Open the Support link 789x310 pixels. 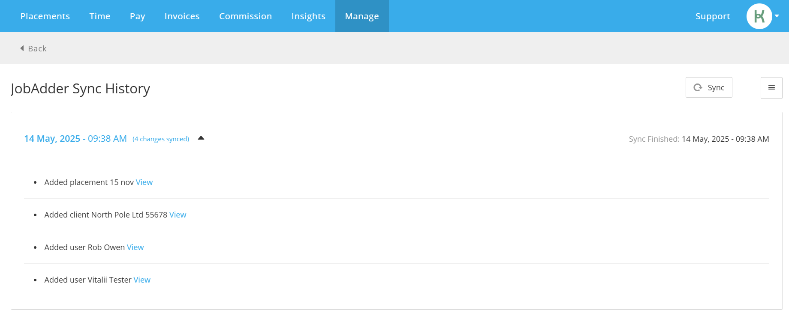[x=713, y=16]
